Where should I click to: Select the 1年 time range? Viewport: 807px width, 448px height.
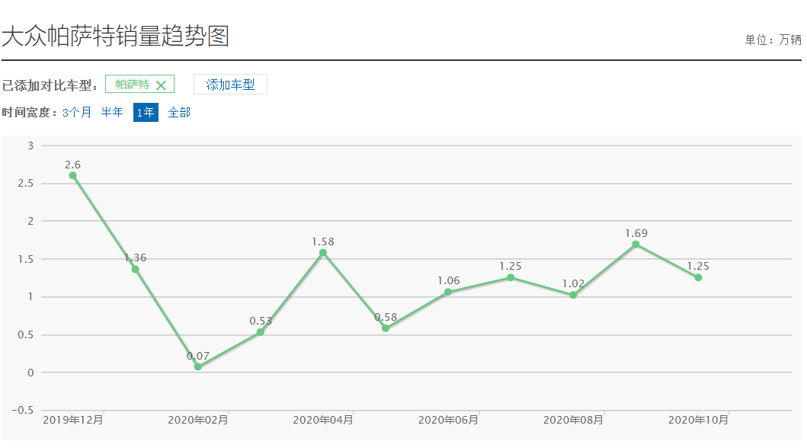(x=146, y=112)
